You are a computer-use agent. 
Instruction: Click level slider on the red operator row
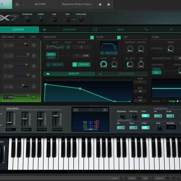coord(22,45)
